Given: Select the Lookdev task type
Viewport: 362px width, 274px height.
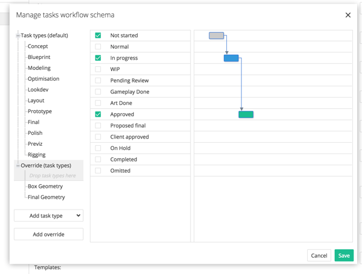Looking at the screenshot, I should coord(38,90).
